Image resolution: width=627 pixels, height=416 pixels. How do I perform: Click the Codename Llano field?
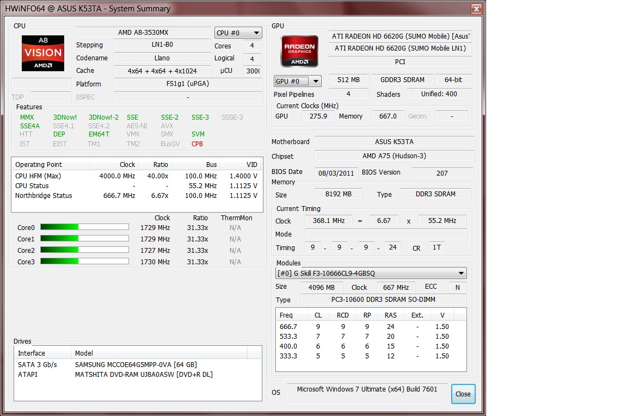pos(162,58)
